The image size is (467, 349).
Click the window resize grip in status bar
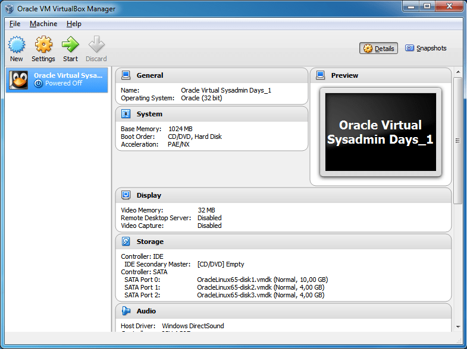(x=459, y=341)
